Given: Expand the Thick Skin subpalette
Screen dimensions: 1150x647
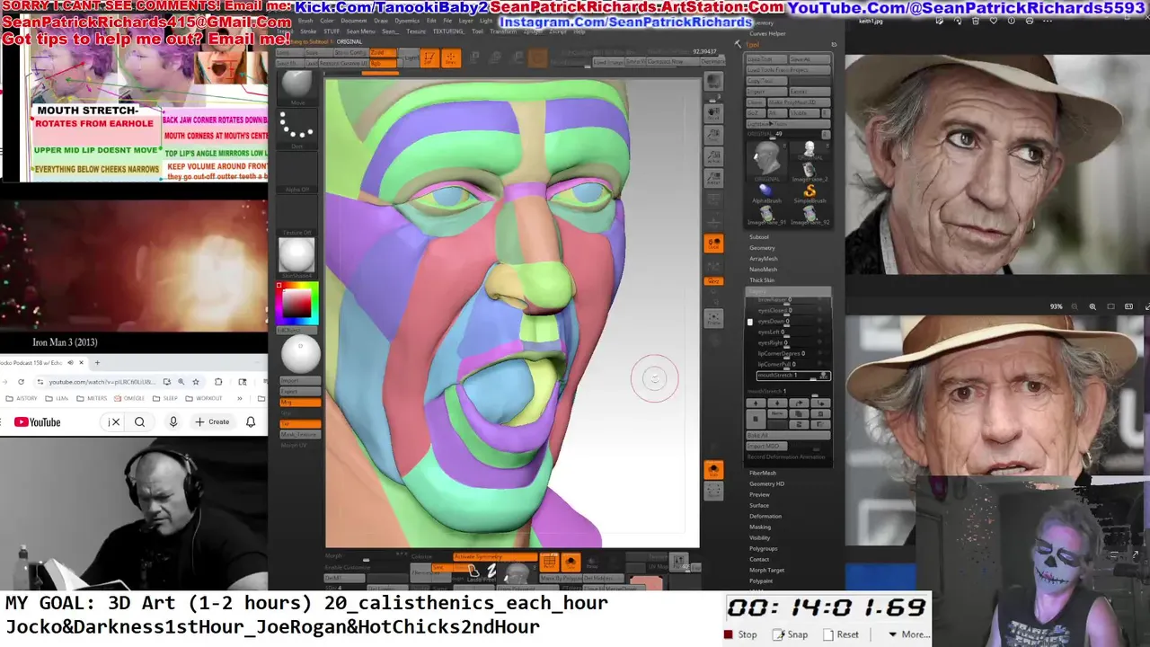Looking at the screenshot, I should [762, 280].
